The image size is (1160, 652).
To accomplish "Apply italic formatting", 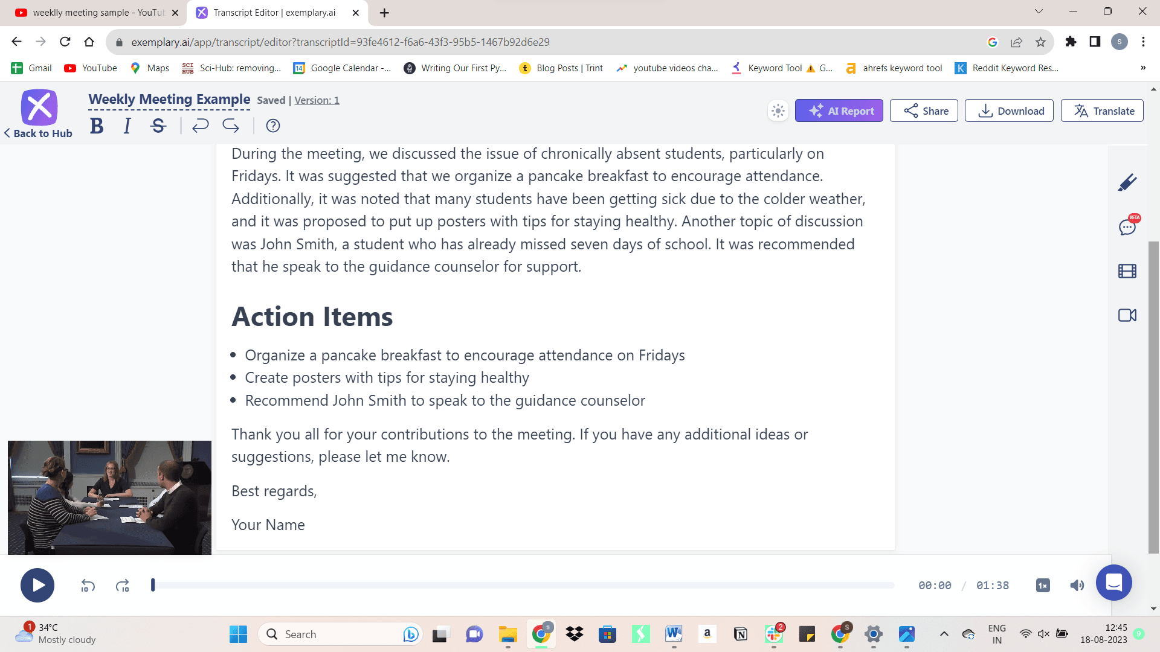I will tap(127, 126).
